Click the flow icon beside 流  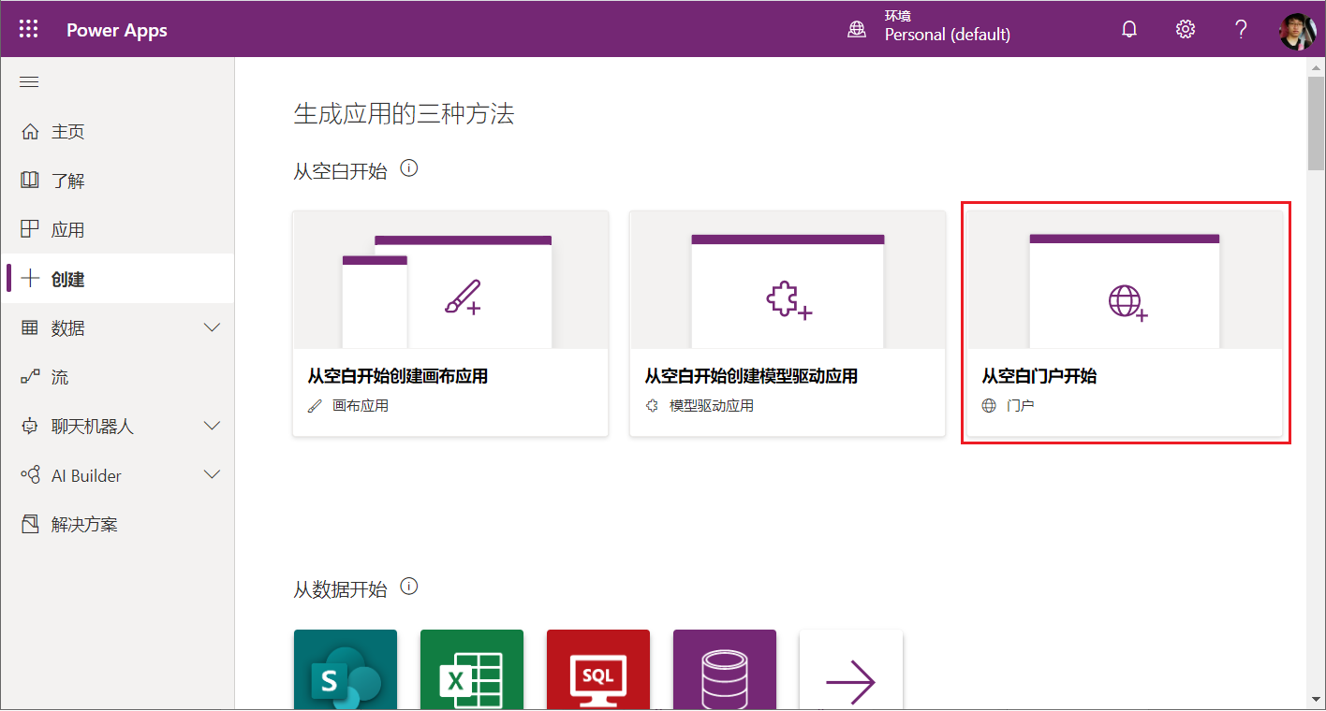30,377
